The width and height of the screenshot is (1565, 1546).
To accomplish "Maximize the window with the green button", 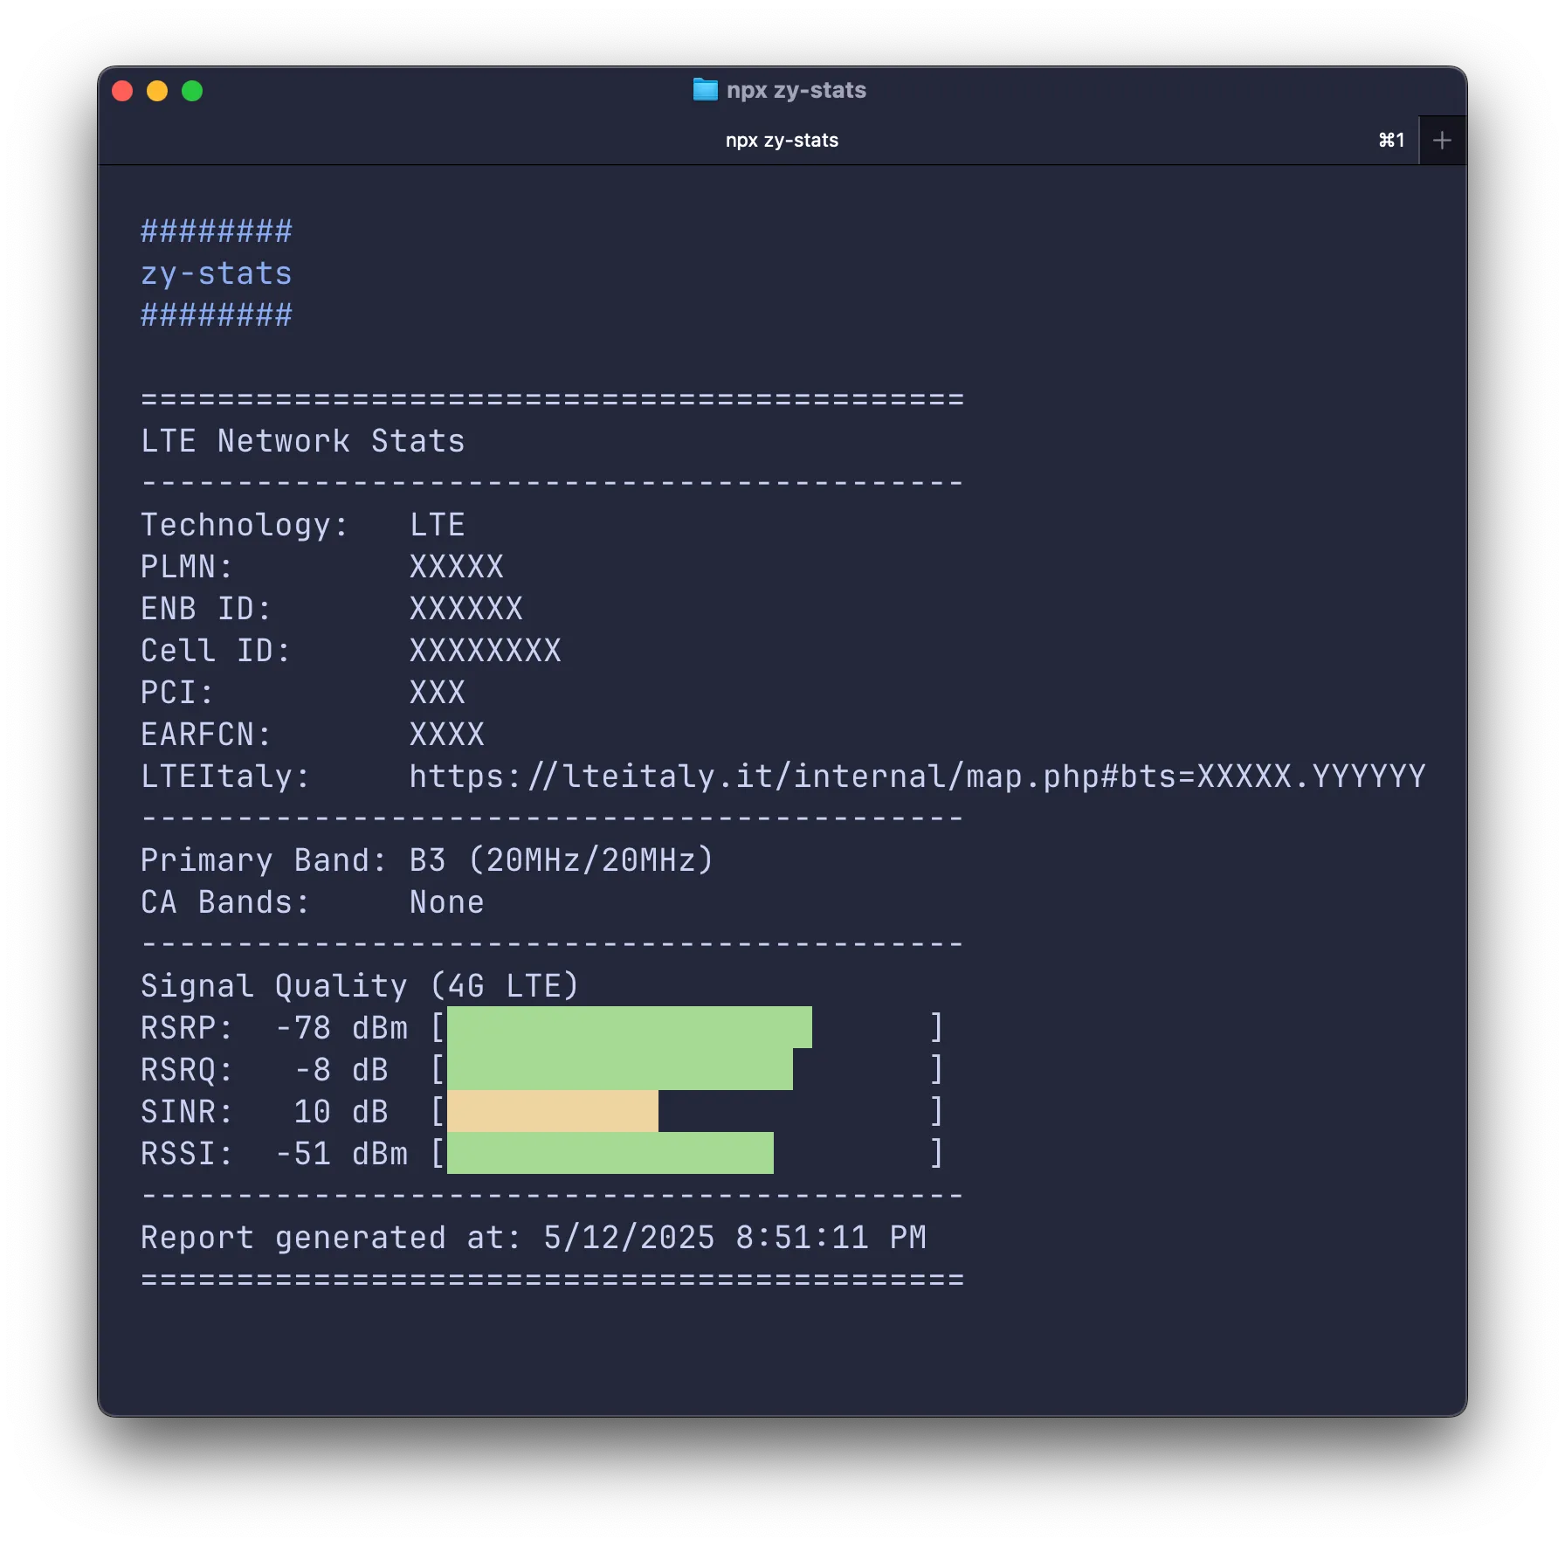I will point(192,91).
